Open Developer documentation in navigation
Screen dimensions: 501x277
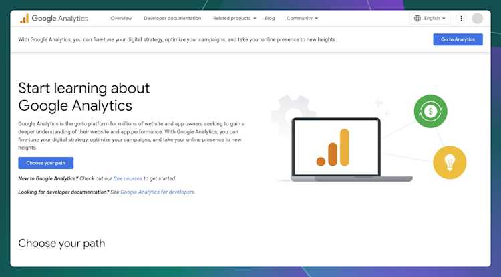(172, 18)
